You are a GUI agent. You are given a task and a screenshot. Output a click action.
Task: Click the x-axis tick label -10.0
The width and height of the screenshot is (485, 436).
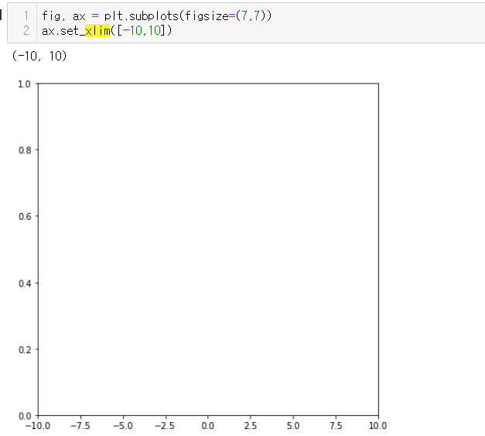pos(38,426)
